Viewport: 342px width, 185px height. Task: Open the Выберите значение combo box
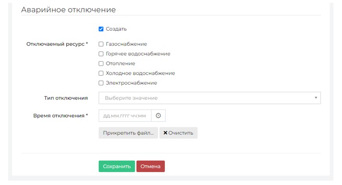pyautogui.click(x=210, y=98)
